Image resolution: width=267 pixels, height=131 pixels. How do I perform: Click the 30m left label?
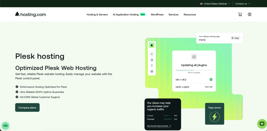coord(209,87)
